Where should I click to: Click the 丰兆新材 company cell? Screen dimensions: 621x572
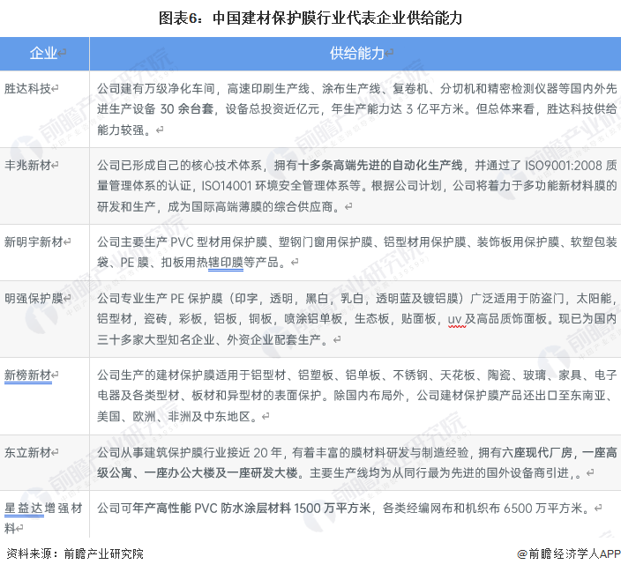[44, 186]
